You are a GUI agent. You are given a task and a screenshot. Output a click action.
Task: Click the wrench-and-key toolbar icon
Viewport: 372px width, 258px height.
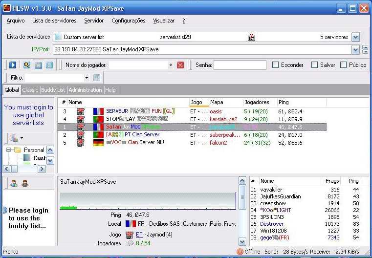point(27,65)
